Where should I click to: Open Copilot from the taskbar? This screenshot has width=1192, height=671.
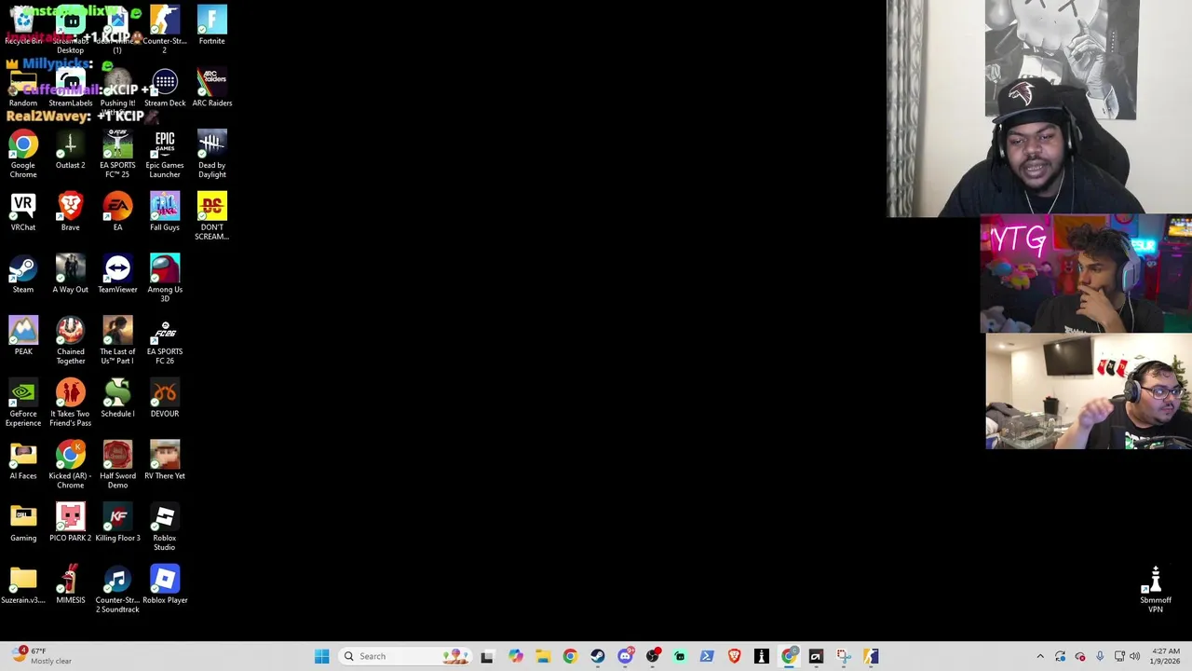pos(515,656)
